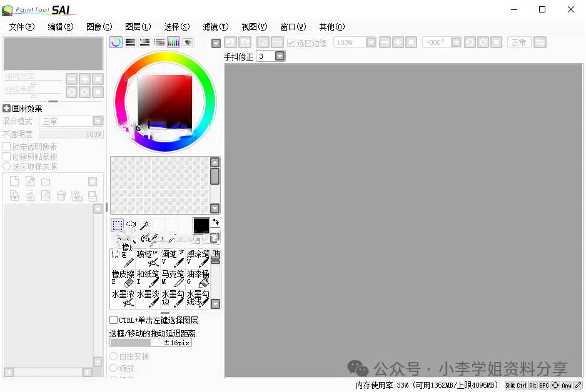Click the undo arrow in toolbar
The height and width of the screenshot is (392, 586).
point(231,42)
